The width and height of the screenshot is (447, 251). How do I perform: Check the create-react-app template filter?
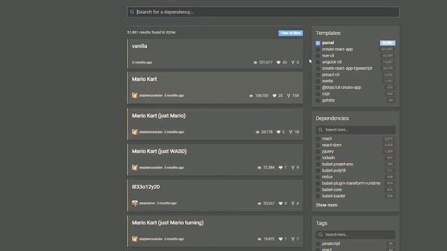pos(318,50)
